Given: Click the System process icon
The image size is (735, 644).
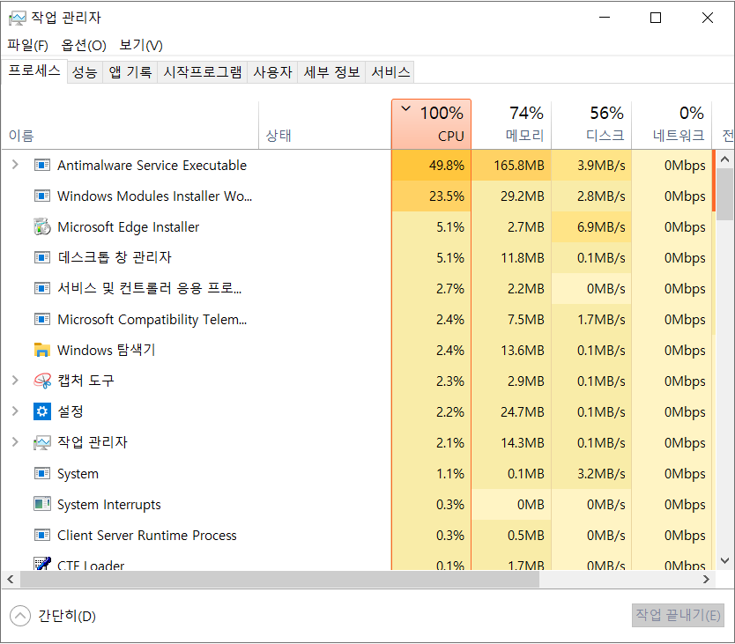Looking at the screenshot, I should click(42, 473).
